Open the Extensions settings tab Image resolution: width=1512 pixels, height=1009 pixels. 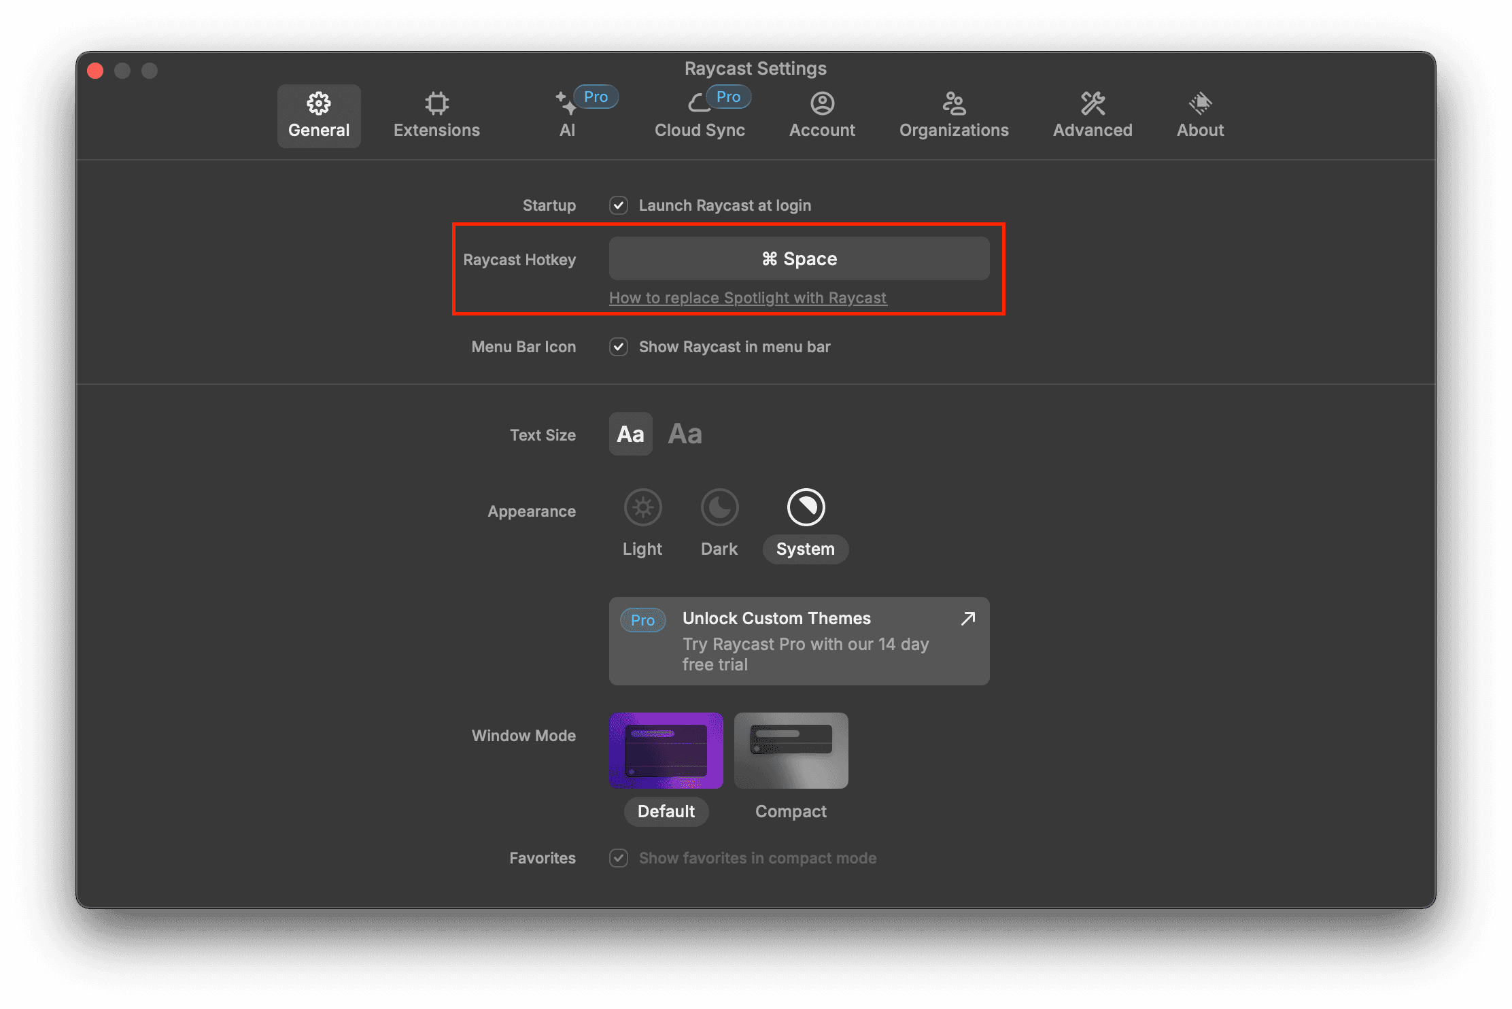pyautogui.click(x=438, y=113)
